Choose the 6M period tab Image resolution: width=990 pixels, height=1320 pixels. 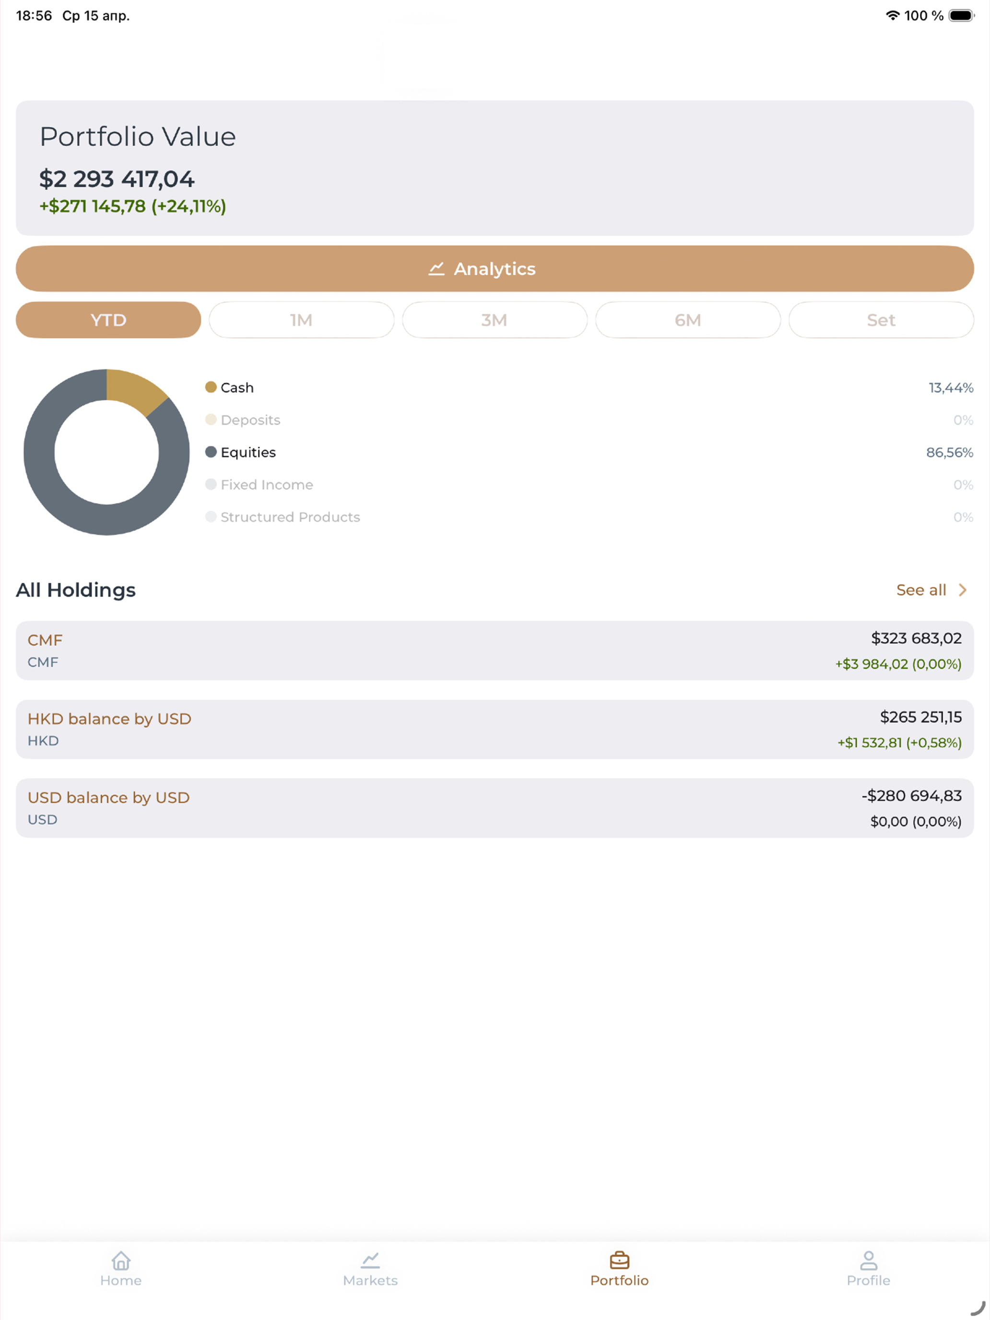[x=688, y=320]
